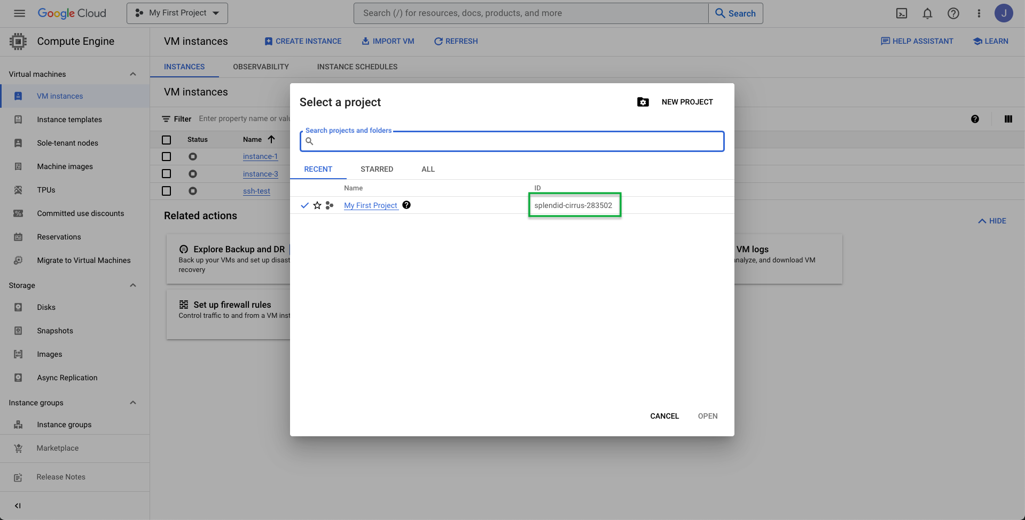Switch to the INSTANCE SCHEDULES tab

pyautogui.click(x=357, y=67)
